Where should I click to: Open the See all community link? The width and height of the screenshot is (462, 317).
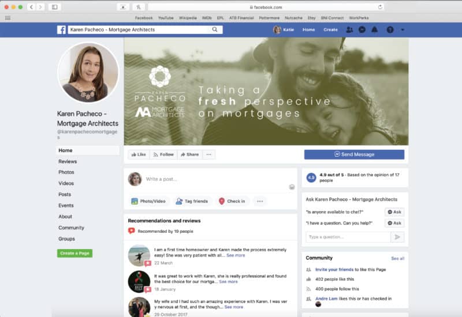(397, 258)
